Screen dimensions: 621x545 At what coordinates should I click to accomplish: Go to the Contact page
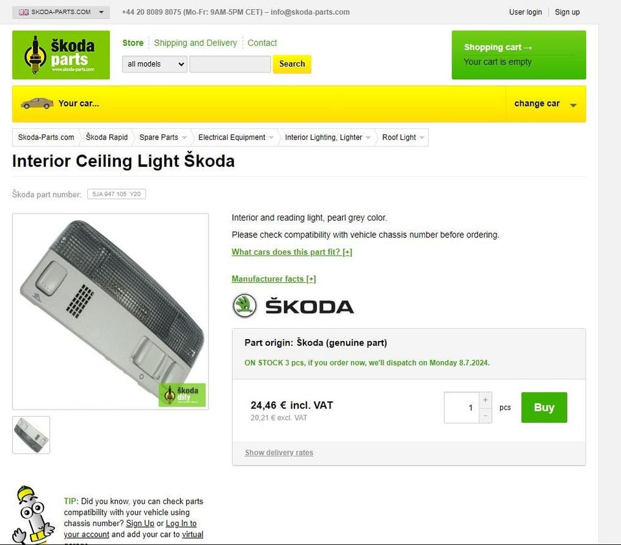point(262,43)
